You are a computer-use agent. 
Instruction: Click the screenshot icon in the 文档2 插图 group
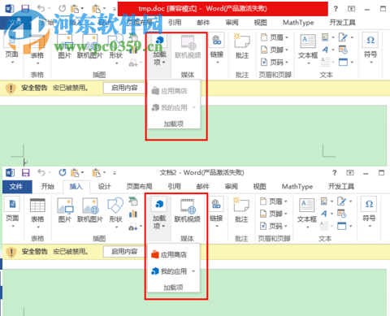coord(133,227)
